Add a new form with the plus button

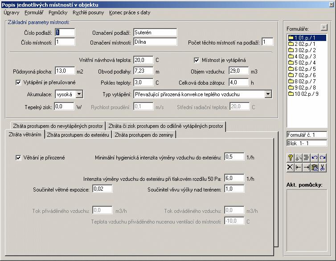click(324, 28)
